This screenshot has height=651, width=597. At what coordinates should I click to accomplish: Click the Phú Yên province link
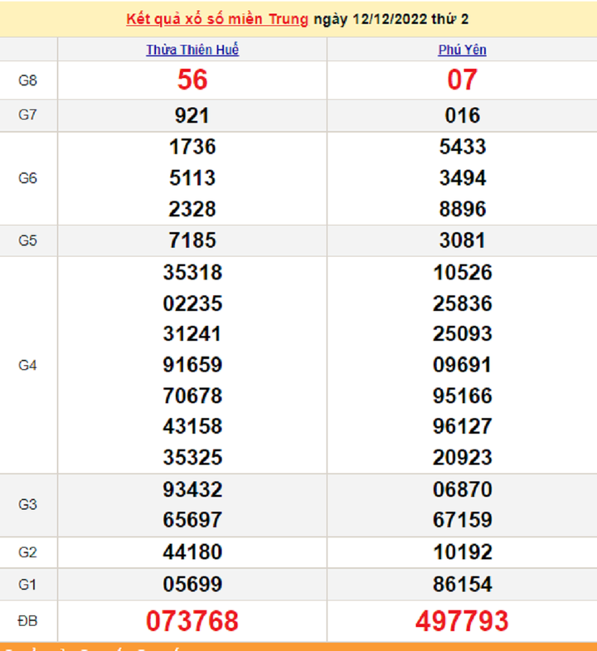click(462, 50)
